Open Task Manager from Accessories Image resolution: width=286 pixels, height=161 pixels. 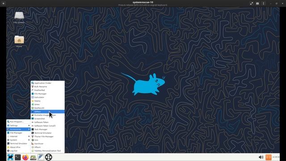[x=48, y=129]
